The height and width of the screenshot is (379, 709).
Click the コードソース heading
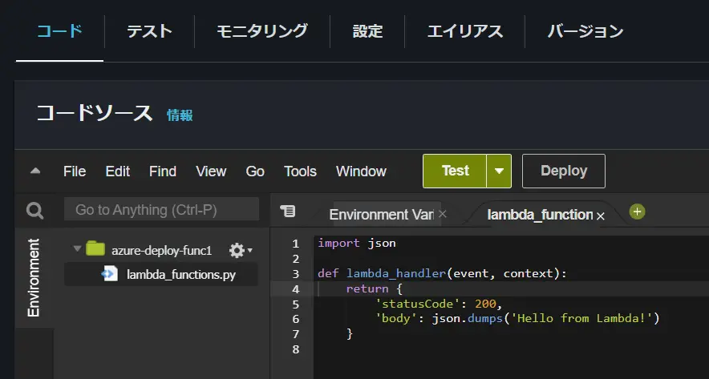95,113
